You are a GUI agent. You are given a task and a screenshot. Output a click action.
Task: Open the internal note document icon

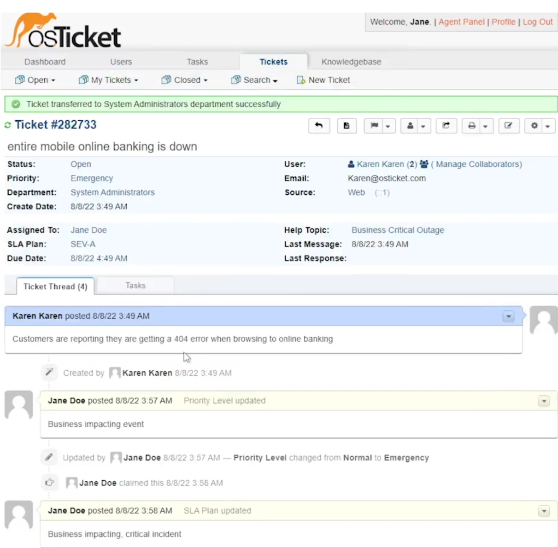[347, 125]
